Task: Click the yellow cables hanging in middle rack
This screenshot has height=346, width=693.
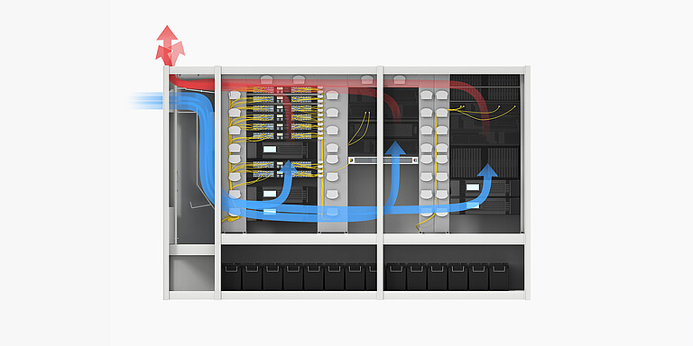Action: coord(359,129)
